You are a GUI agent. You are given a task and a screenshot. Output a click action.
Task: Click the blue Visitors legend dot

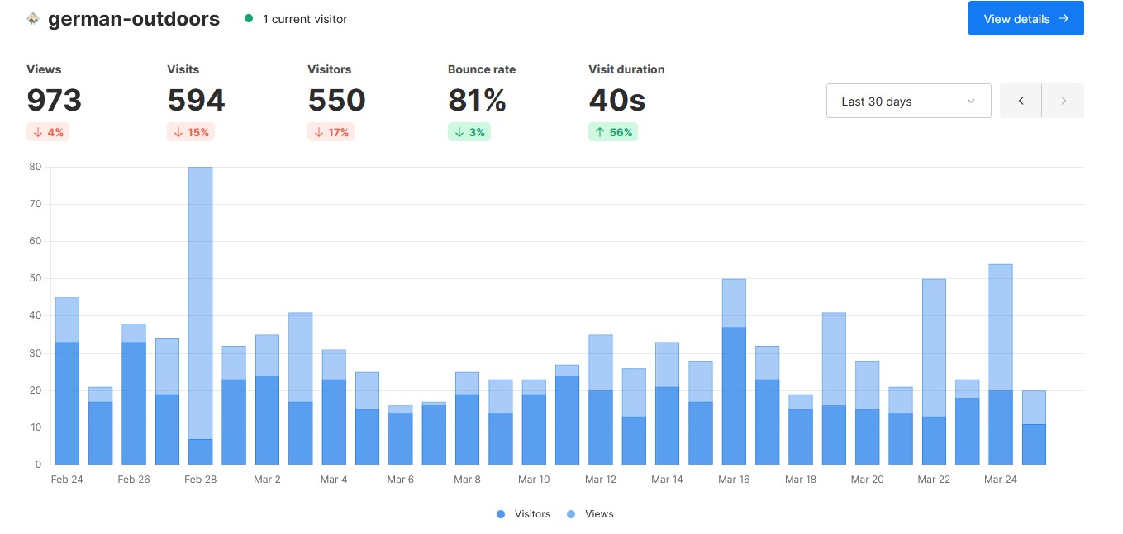(500, 513)
